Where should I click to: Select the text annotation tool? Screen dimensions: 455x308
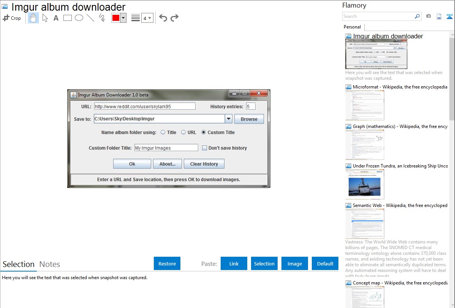(x=56, y=18)
